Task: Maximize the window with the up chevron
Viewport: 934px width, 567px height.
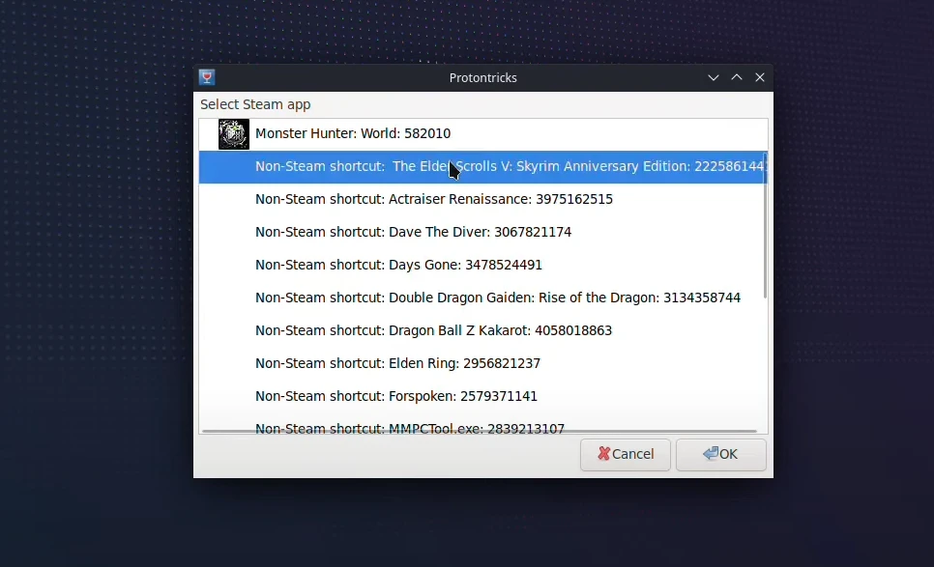Action: (736, 77)
